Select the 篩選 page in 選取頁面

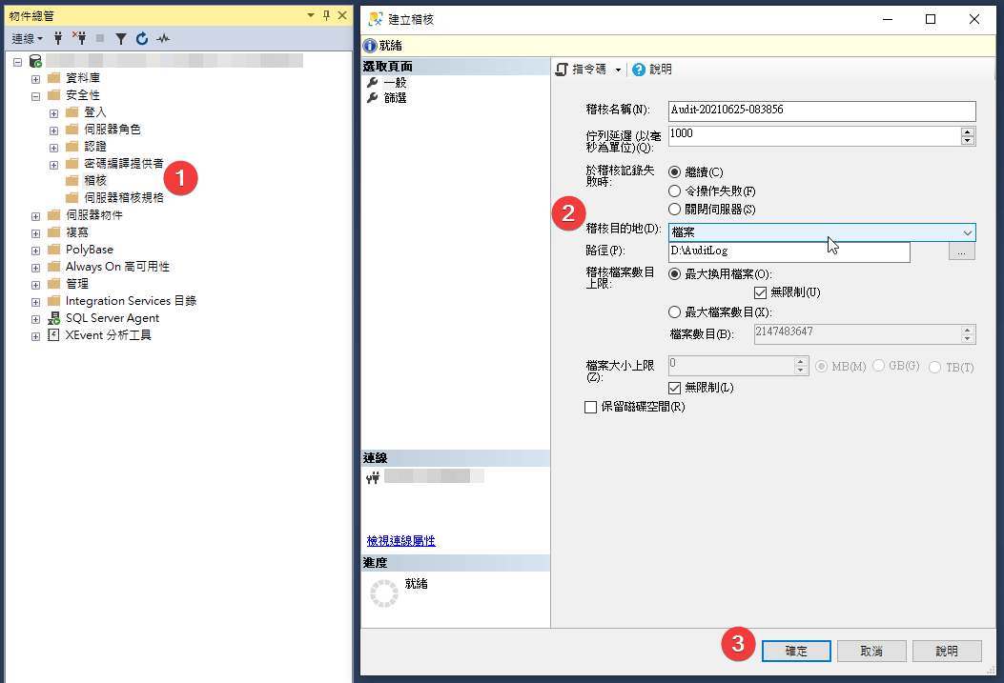pos(395,98)
